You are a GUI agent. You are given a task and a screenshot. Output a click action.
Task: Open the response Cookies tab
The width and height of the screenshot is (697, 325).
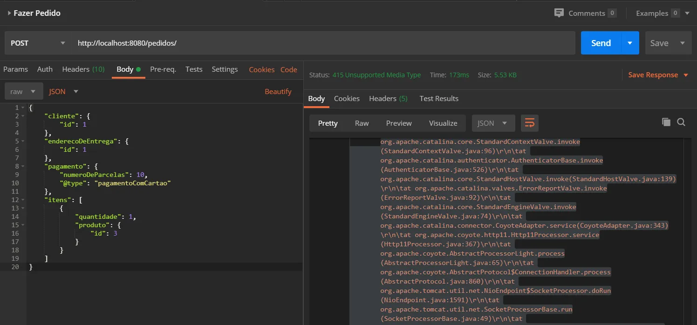click(x=347, y=99)
